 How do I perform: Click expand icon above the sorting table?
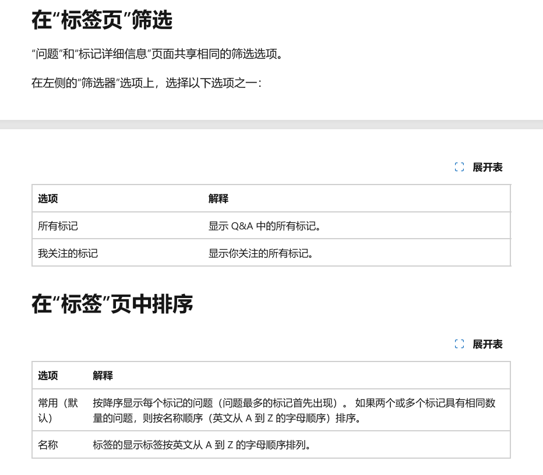(459, 344)
